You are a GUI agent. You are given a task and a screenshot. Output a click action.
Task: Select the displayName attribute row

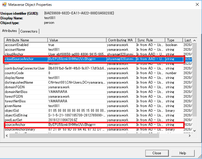tap(98, 78)
